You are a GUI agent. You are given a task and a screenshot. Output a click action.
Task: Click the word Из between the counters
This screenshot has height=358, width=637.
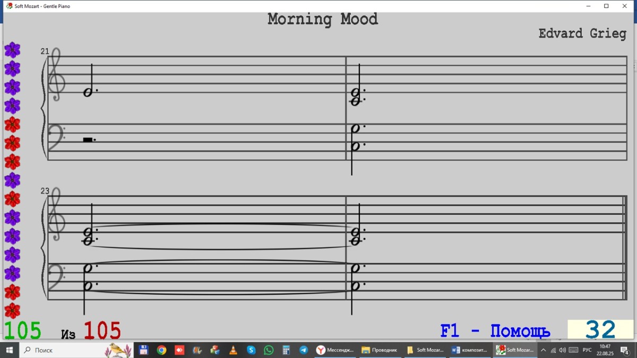tap(68, 334)
